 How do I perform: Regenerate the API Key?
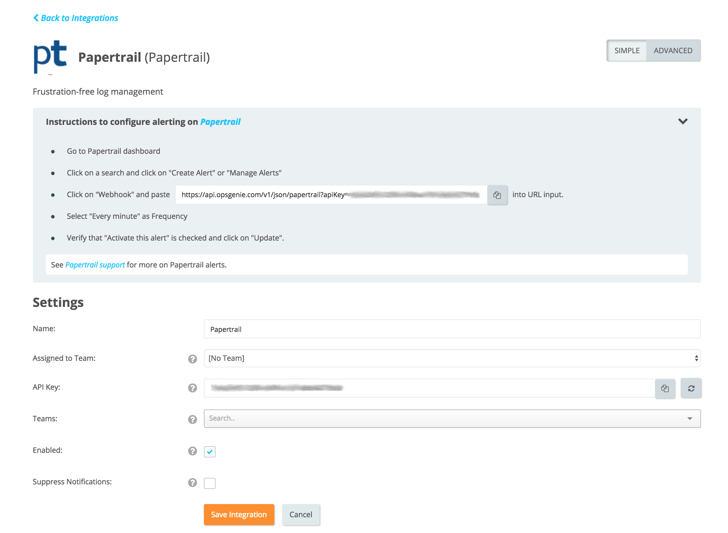(x=691, y=388)
